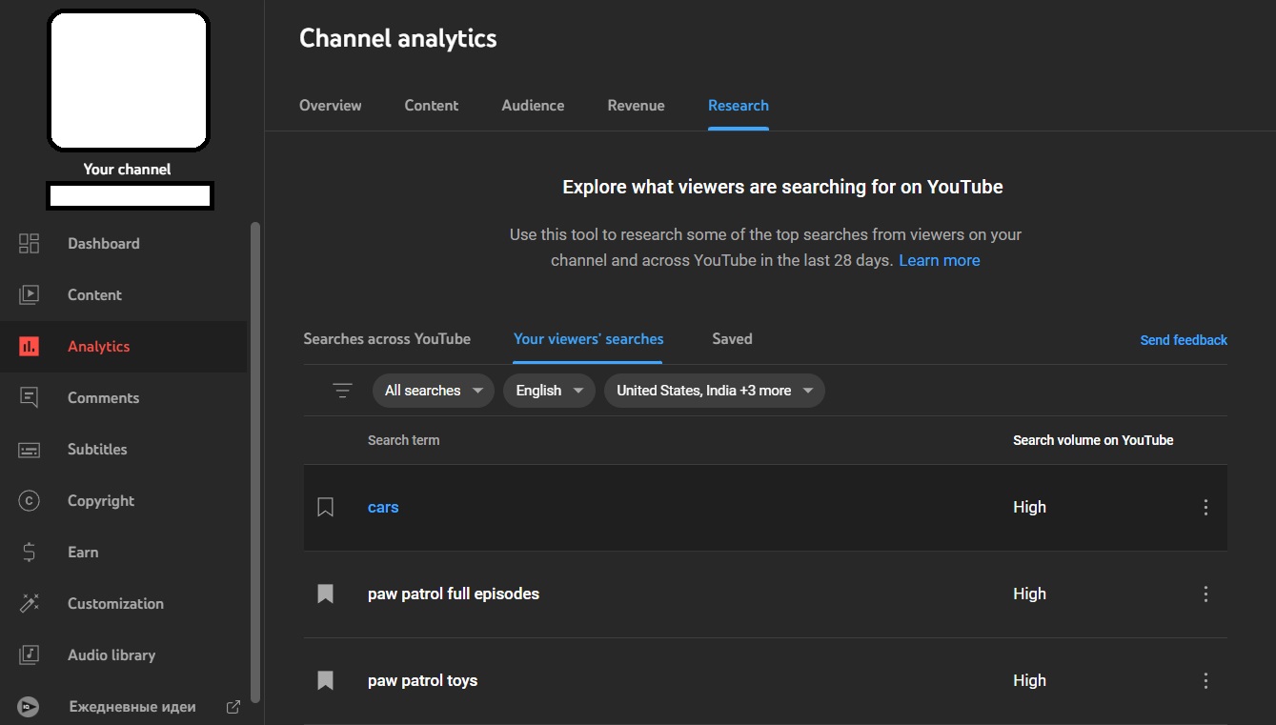The height and width of the screenshot is (725, 1276).
Task: Open the filter lines icon
Action: [343, 391]
